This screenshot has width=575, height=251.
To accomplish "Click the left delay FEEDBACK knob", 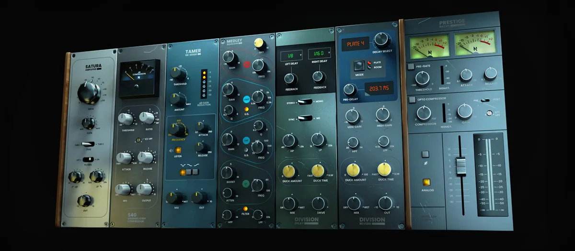I will (x=291, y=79).
